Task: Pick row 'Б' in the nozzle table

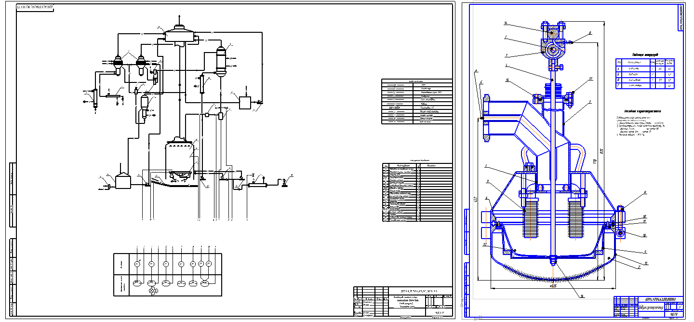Action: (x=645, y=75)
